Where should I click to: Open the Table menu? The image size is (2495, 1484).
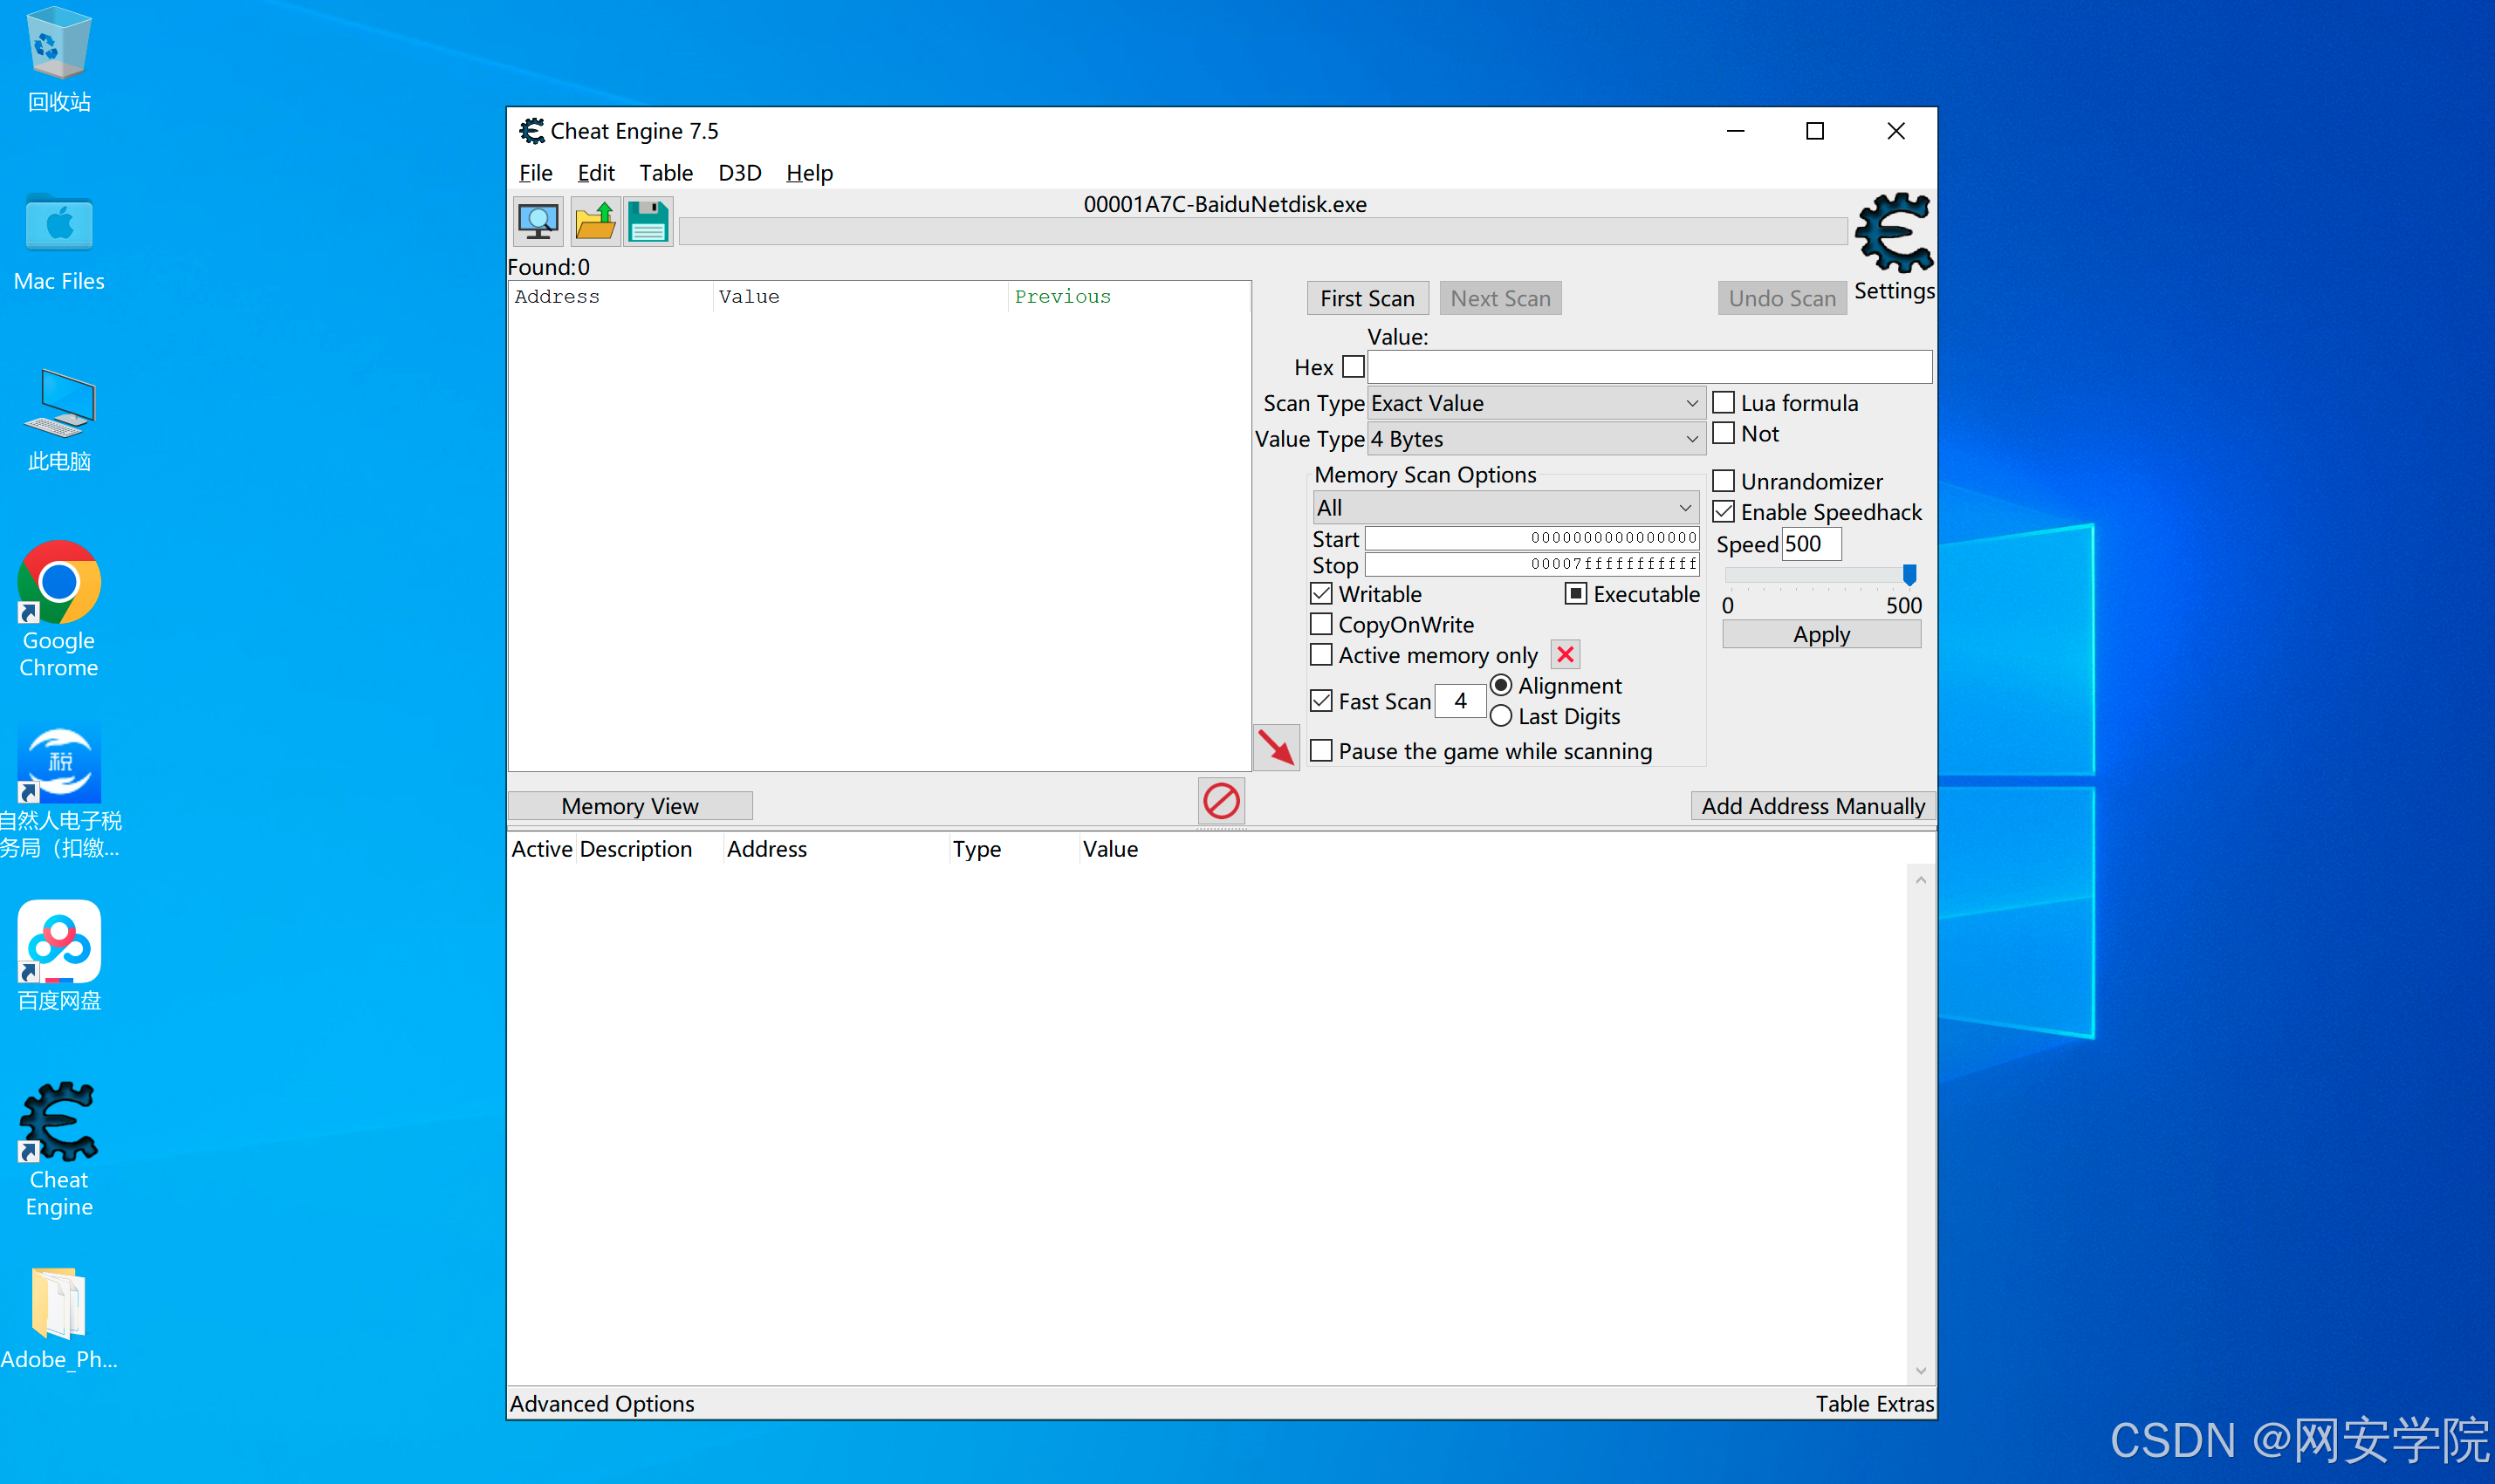[x=666, y=173]
